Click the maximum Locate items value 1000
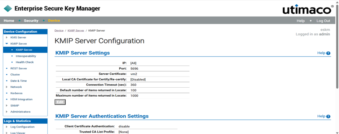This screenshot has width=339, height=134. (x=134, y=96)
